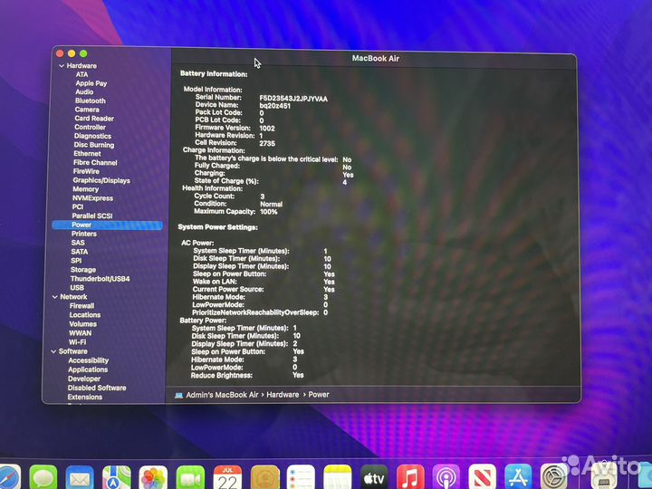Screen dimensions: 652x489
Task: Select Ethernet in the sidebar
Action: click(87, 153)
